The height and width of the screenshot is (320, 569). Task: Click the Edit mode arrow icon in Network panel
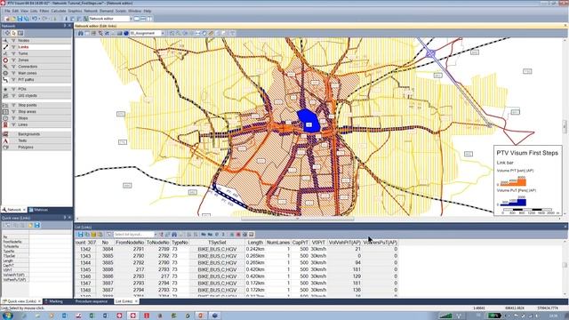[x=14, y=33]
